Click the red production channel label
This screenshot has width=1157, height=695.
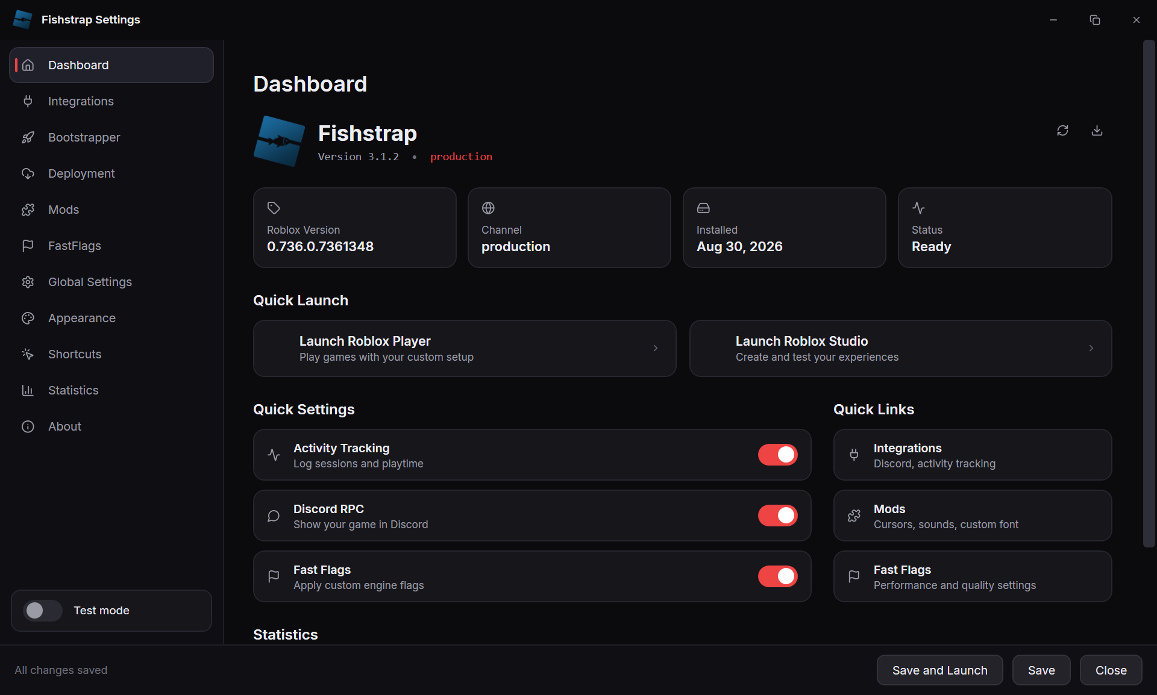[461, 157]
